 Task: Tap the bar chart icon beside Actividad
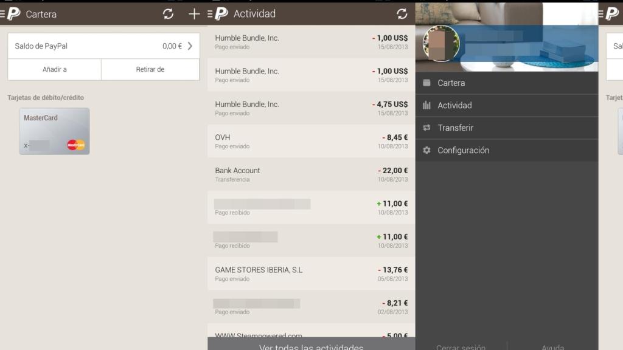pos(427,105)
